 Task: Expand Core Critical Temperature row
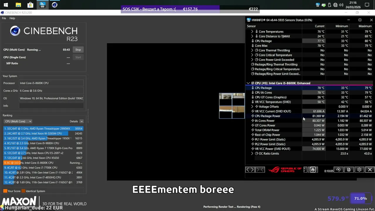pos(252,55)
